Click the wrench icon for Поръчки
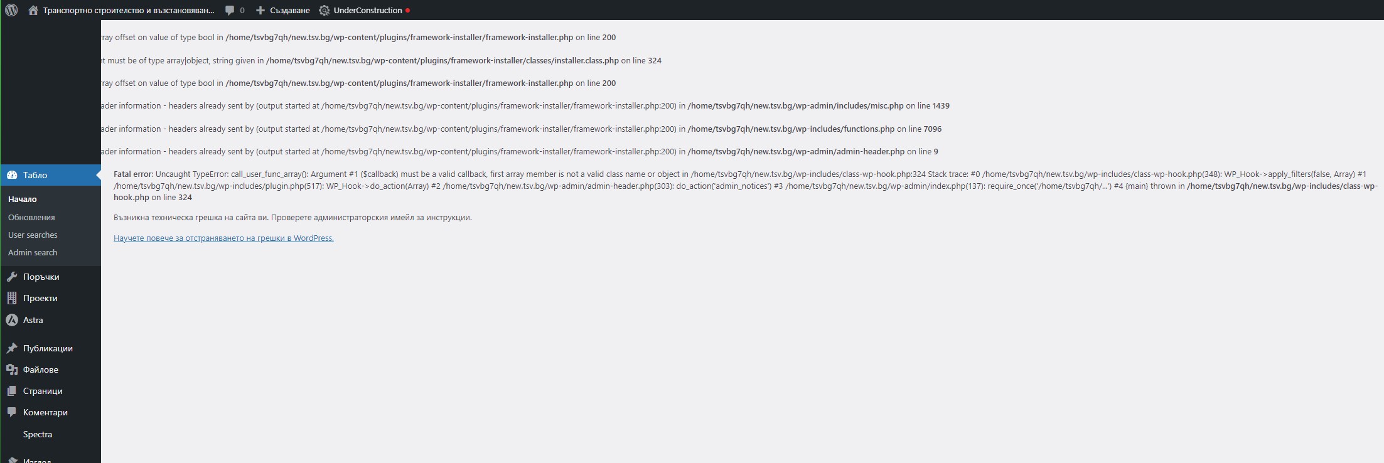The width and height of the screenshot is (1384, 463). (12, 277)
